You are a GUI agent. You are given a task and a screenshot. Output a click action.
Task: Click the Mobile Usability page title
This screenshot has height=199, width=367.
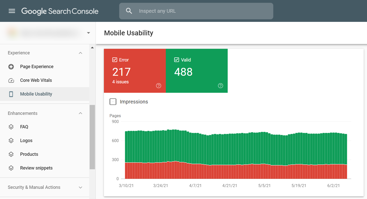pyautogui.click(x=129, y=33)
